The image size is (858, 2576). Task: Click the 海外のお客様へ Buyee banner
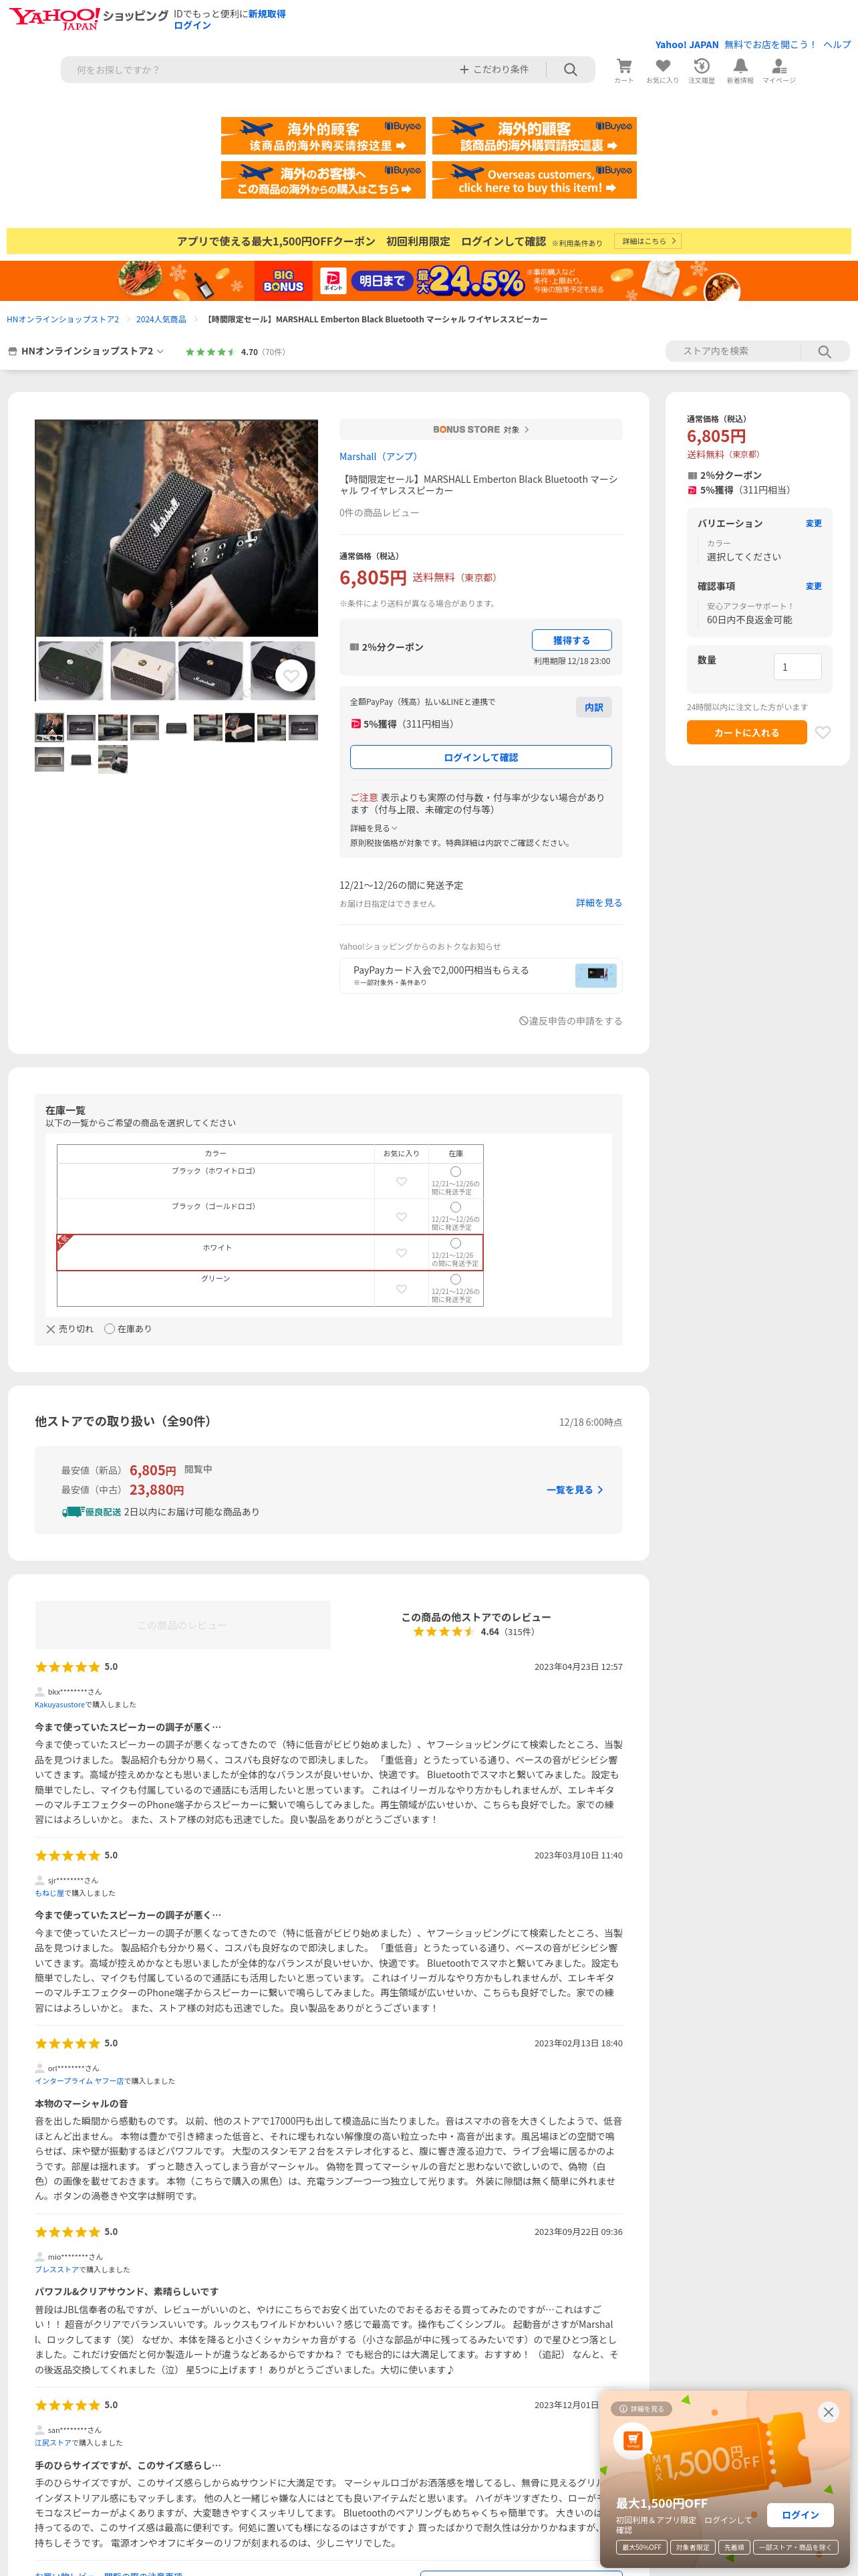323,180
